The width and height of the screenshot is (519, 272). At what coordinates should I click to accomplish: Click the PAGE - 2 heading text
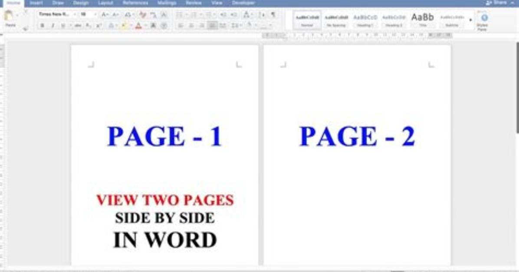pyautogui.click(x=357, y=136)
